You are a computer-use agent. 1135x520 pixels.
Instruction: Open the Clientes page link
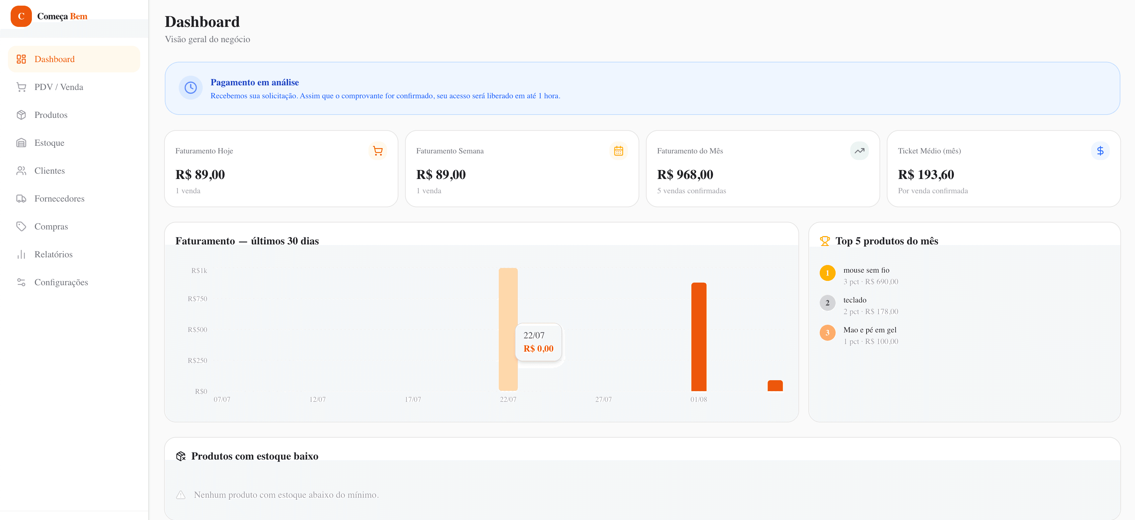coord(74,171)
